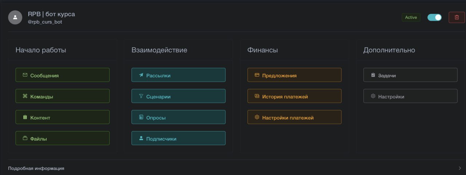Viewport: 466px width, 175px height.
Task: Click the form icon beside Опросы
Action: coord(141,117)
